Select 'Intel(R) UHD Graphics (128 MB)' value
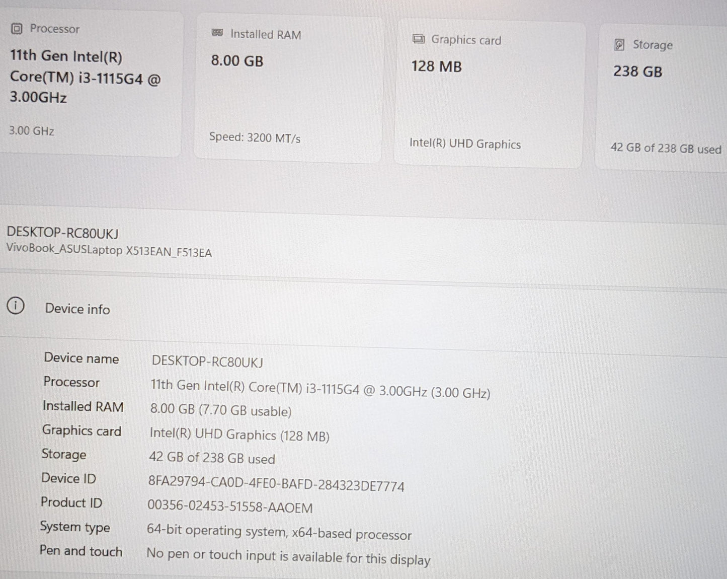Screen dimensions: 727x579 [239, 435]
